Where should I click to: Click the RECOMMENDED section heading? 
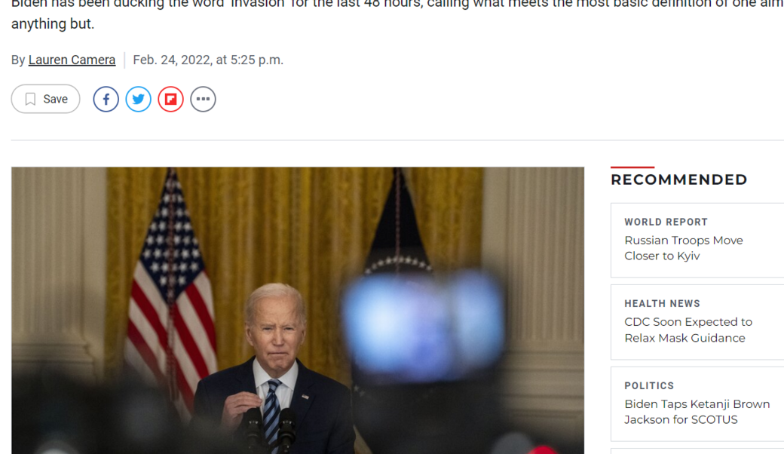pyautogui.click(x=679, y=179)
